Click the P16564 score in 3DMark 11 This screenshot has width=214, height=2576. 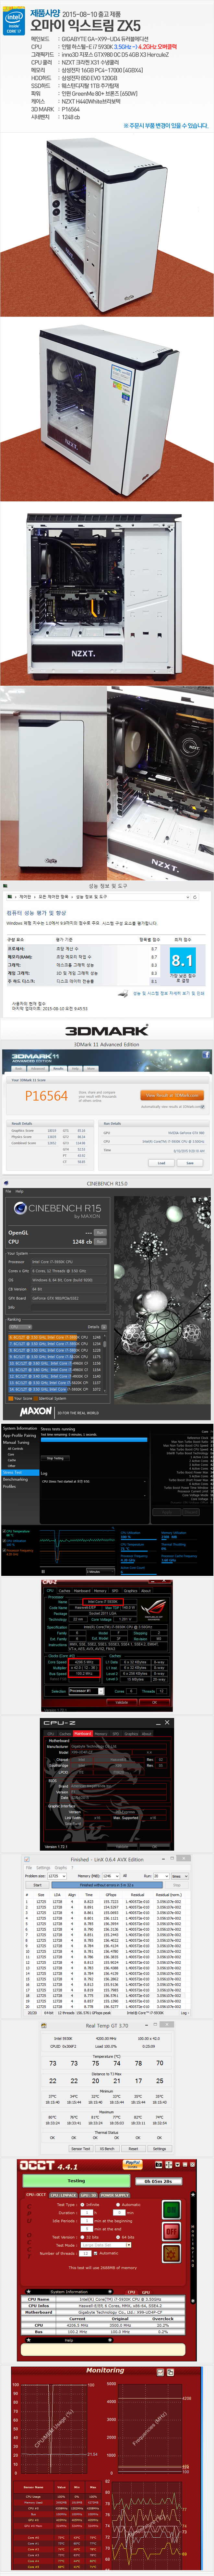[47, 1096]
